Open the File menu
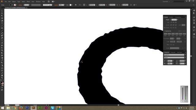This screenshot has height=110, width=196. point(6,2)
